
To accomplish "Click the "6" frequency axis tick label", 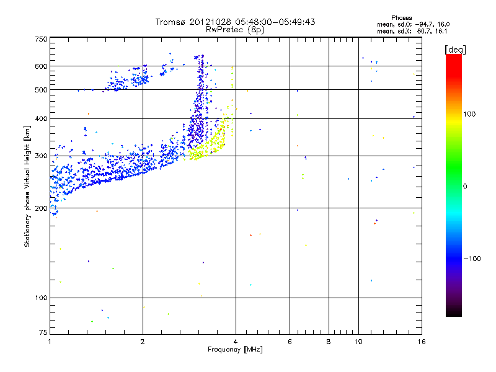I will (290, 342).
